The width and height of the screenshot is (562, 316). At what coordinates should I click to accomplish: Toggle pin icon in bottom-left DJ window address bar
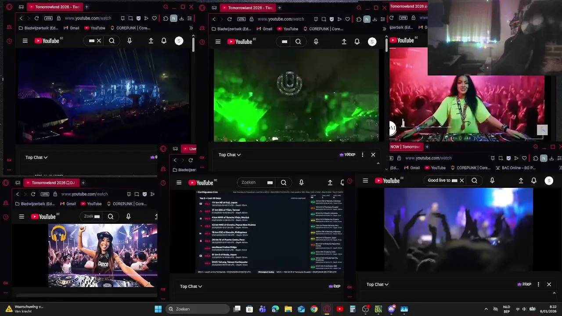pyautogui.click(x=129, y=194)
